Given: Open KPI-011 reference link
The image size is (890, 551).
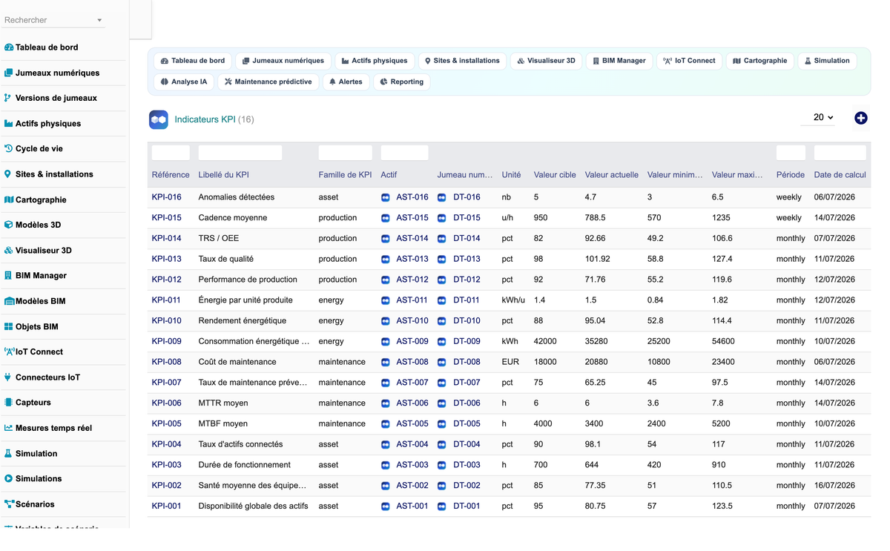Looking at the screenshot, I should [x=166, y=300].
